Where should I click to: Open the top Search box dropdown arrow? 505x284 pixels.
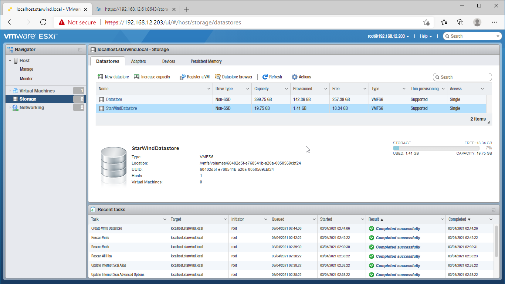pyautogui.click(x=498, y=36)
